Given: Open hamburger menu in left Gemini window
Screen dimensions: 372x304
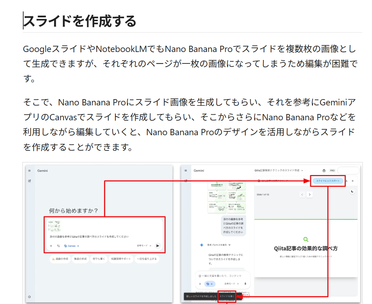Looking at the screenshot, I should pos(29,171).
